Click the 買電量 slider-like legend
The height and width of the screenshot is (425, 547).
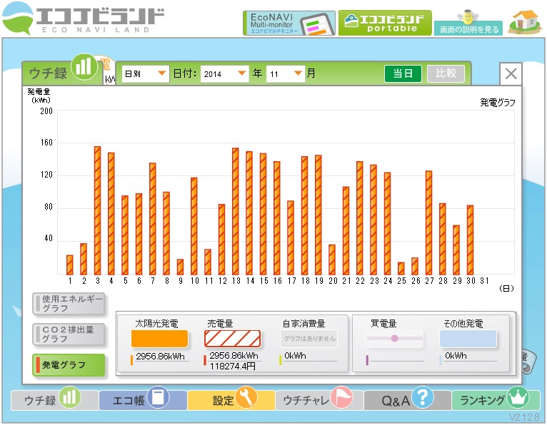[x=395, y=338]
